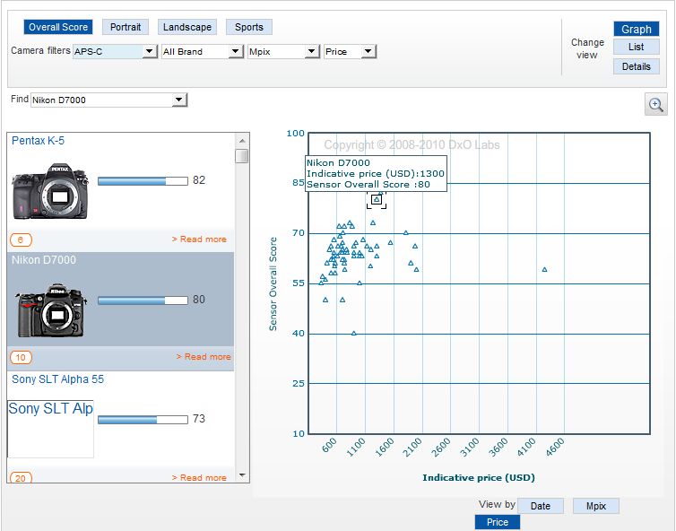
Task: Open Read more link for Nikon D7000
Action: [204, 357]
